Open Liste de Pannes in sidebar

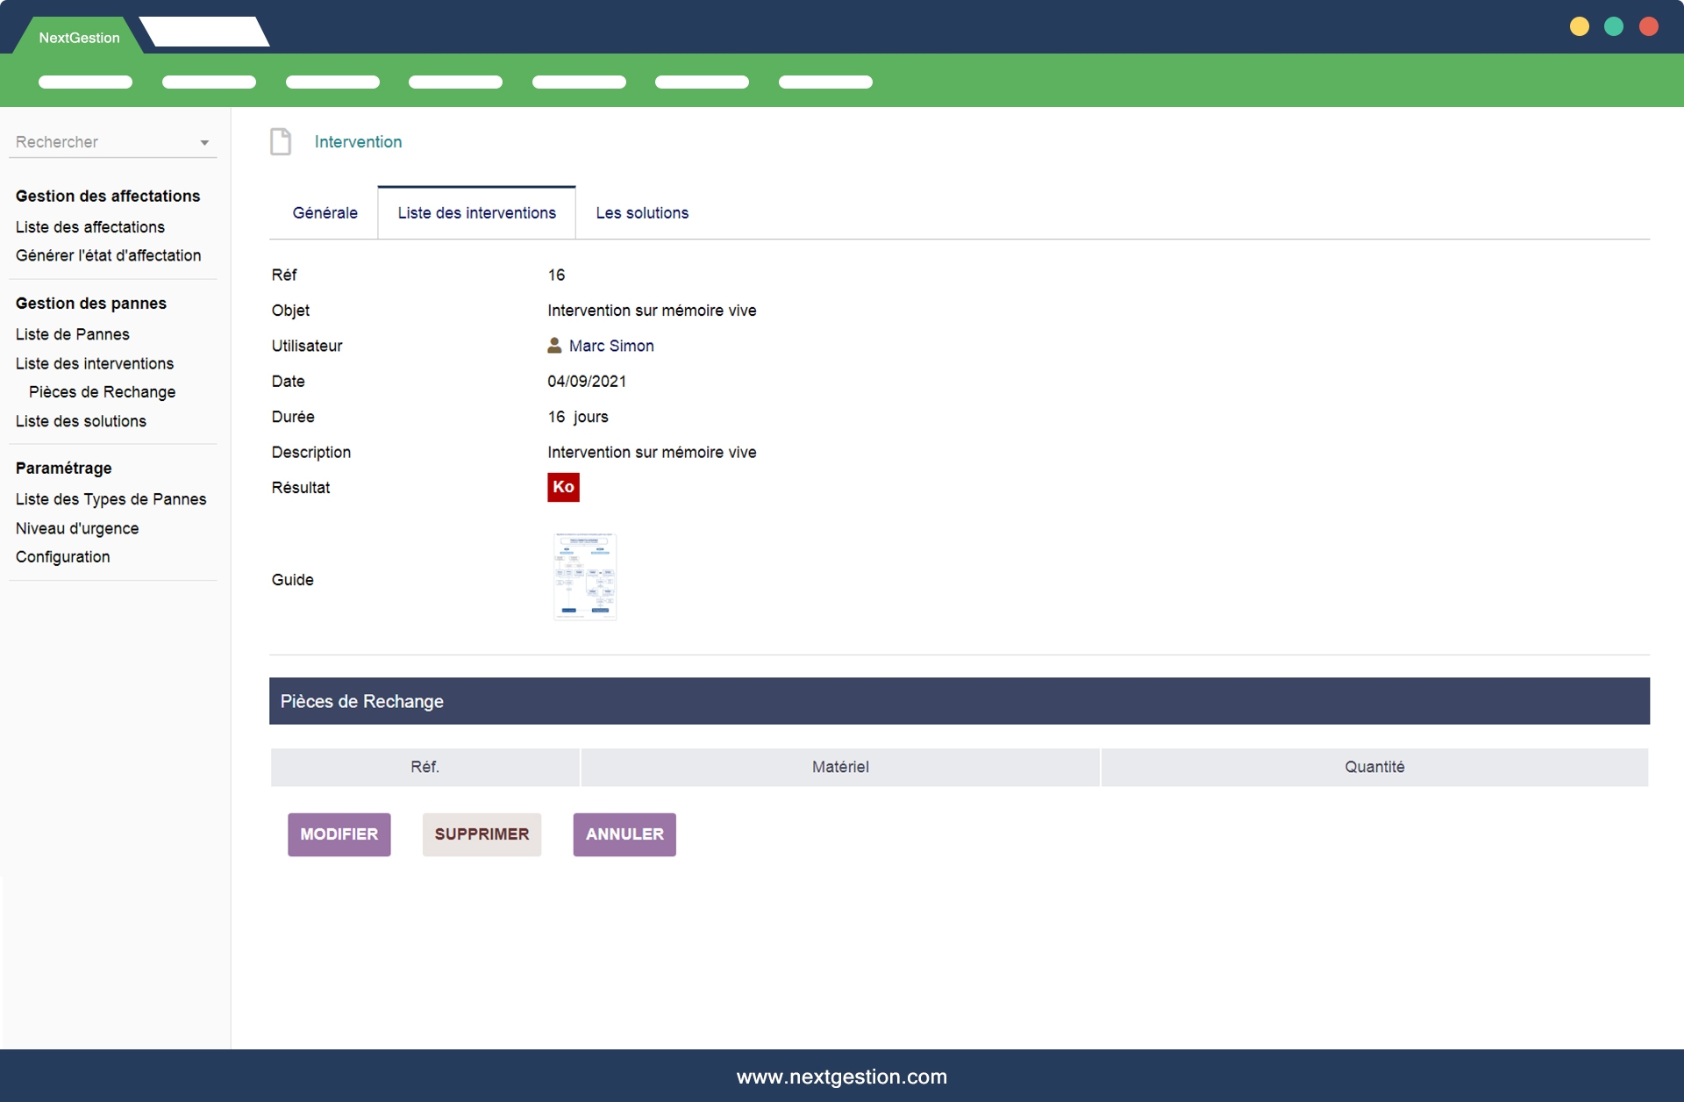(x=73, y=334)
